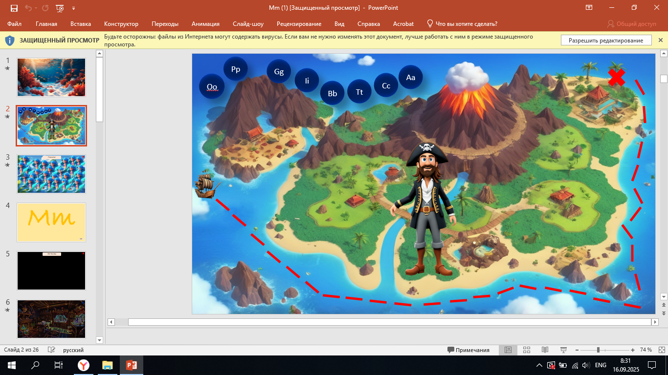Viewport: 668px width, 375px height.
Task: Click the animation star under slide 1 number
Action: [7, 68]
